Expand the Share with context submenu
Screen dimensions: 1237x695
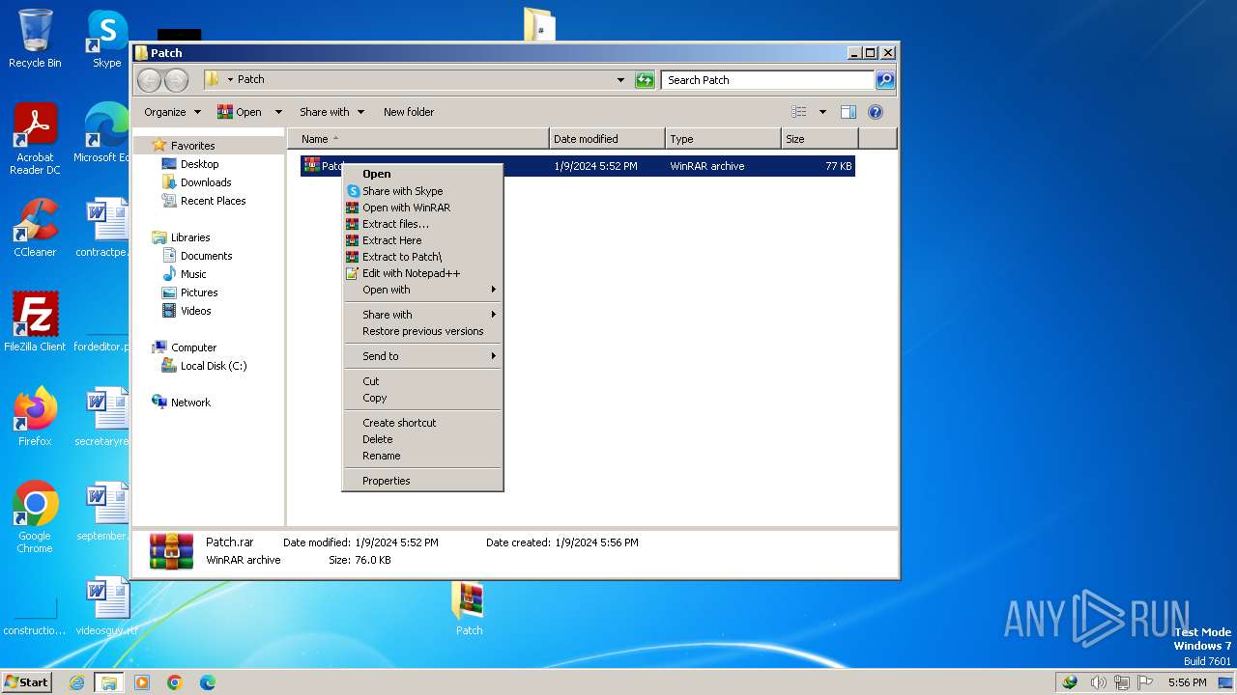tap(423, 315)
